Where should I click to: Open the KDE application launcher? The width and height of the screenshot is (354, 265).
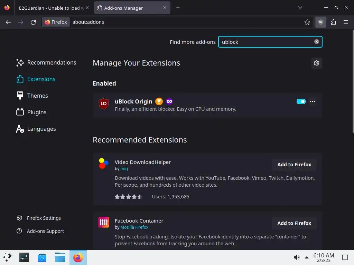[x=7, y=257]
